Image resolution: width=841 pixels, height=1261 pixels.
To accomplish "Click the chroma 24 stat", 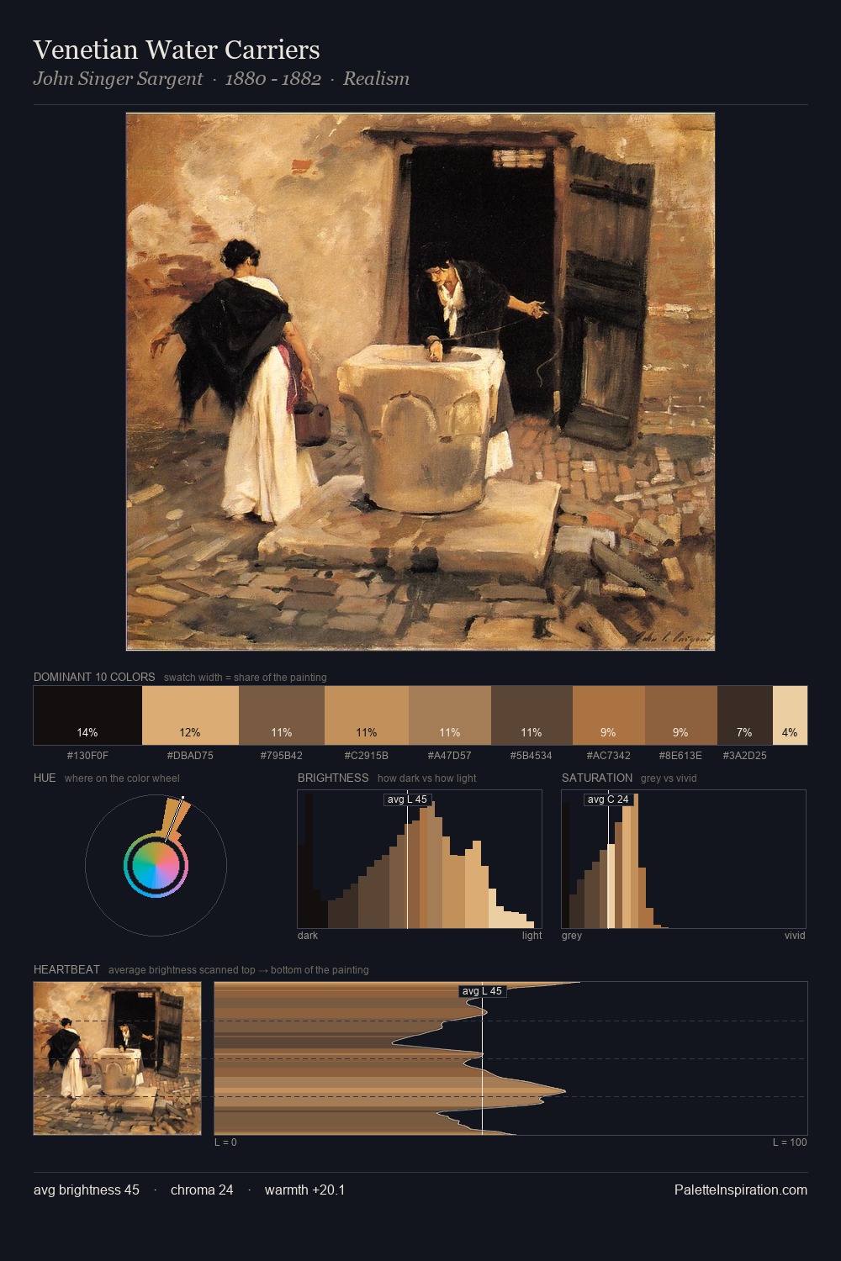I will (202, 1190).
